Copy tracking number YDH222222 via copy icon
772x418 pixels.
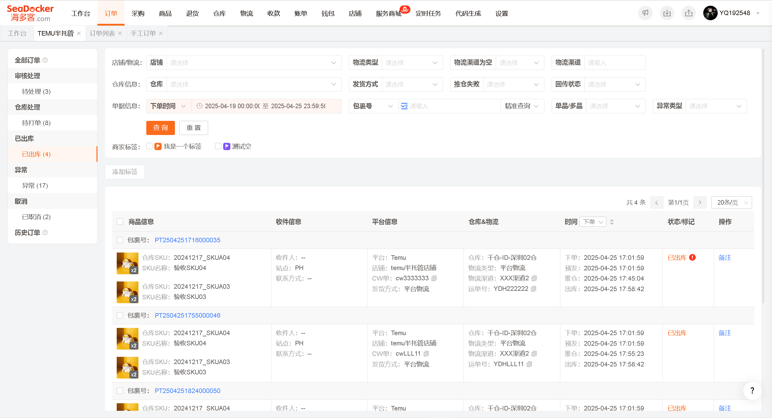(533, 289)
